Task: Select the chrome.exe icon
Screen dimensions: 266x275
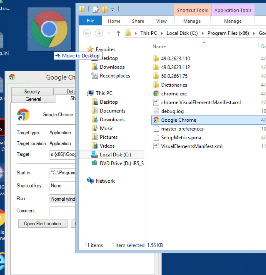Action: click(x=156, y=93)
